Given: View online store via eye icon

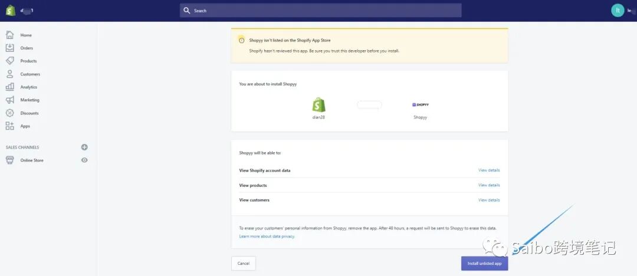Looking at the screenshot, I should click(84, 160).
